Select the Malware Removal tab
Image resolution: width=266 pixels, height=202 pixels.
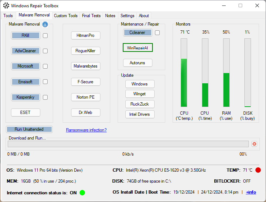coord(34,15)
